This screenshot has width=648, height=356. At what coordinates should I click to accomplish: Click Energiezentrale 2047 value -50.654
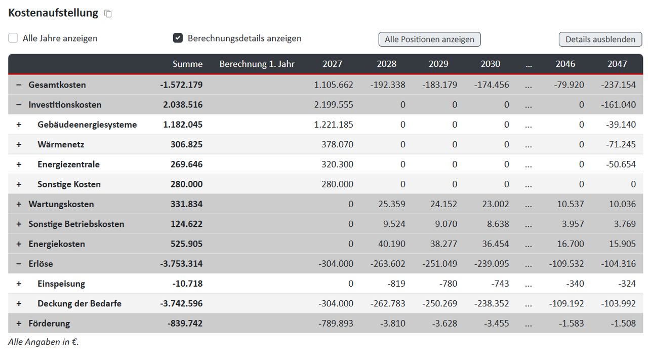coord(621,164)
